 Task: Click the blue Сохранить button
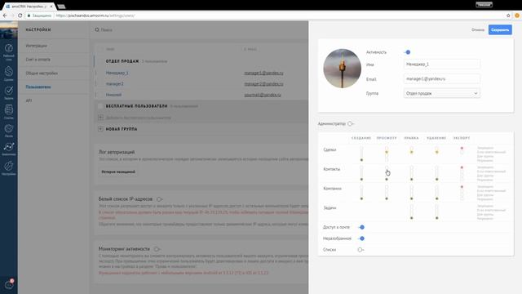(500, 29)
